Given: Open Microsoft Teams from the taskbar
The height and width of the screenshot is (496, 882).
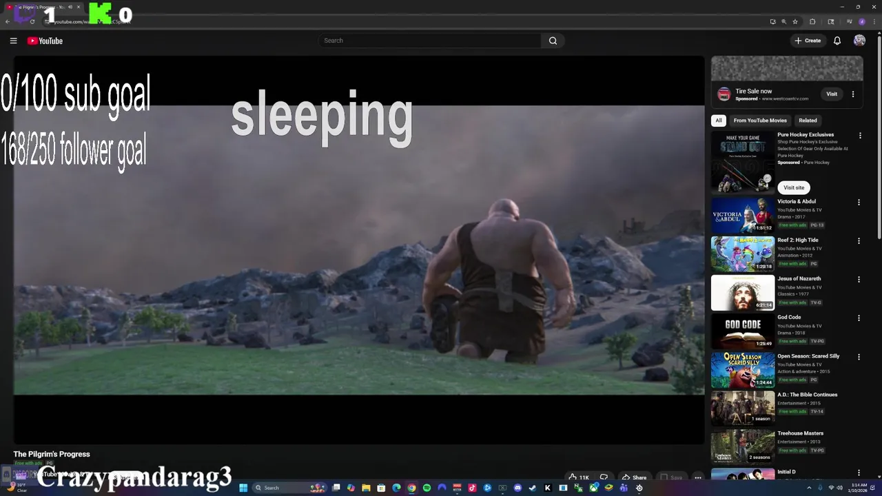Looking at the screenshot, I should coord(624,488).
